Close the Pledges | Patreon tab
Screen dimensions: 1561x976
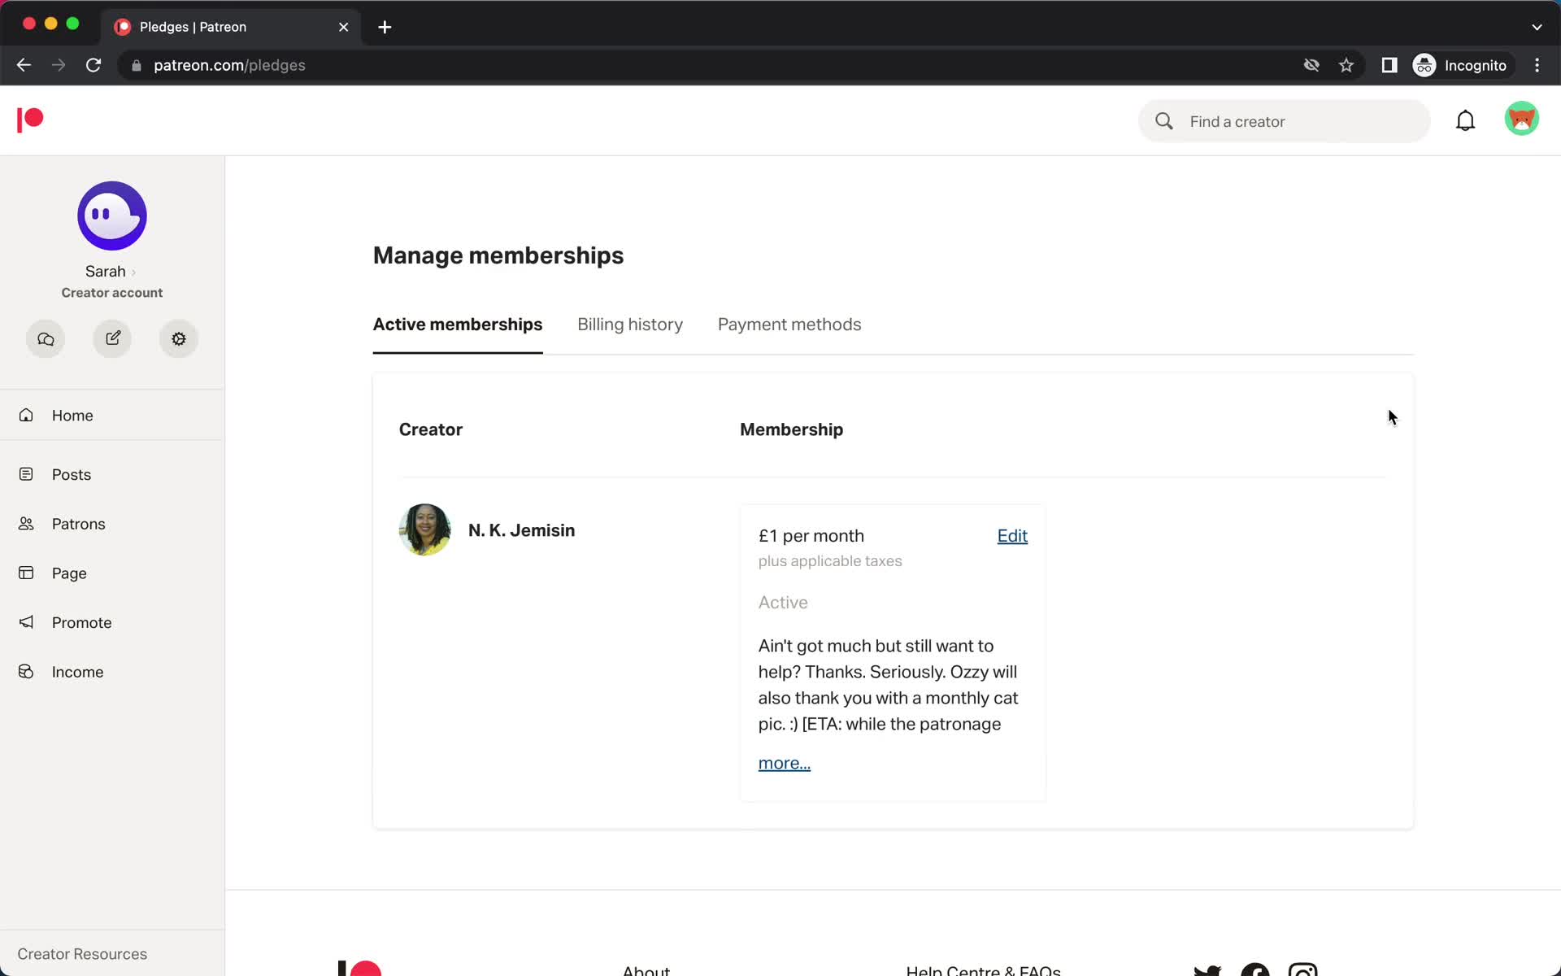click(343, 27)
